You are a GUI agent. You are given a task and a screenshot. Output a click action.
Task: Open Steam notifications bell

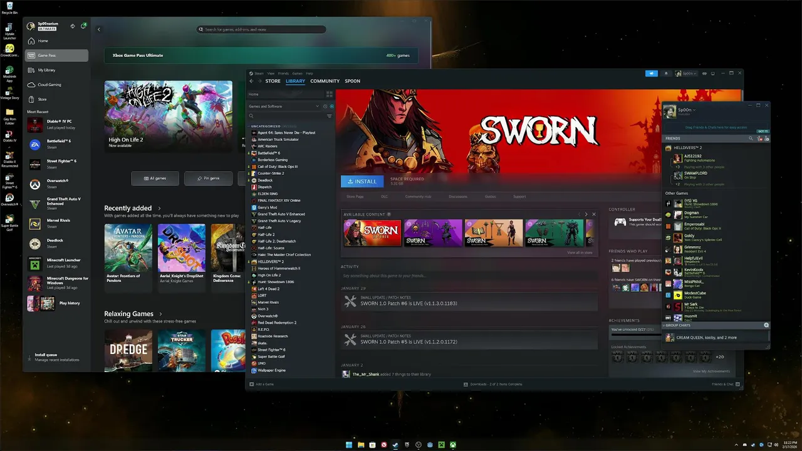[666, 73]
